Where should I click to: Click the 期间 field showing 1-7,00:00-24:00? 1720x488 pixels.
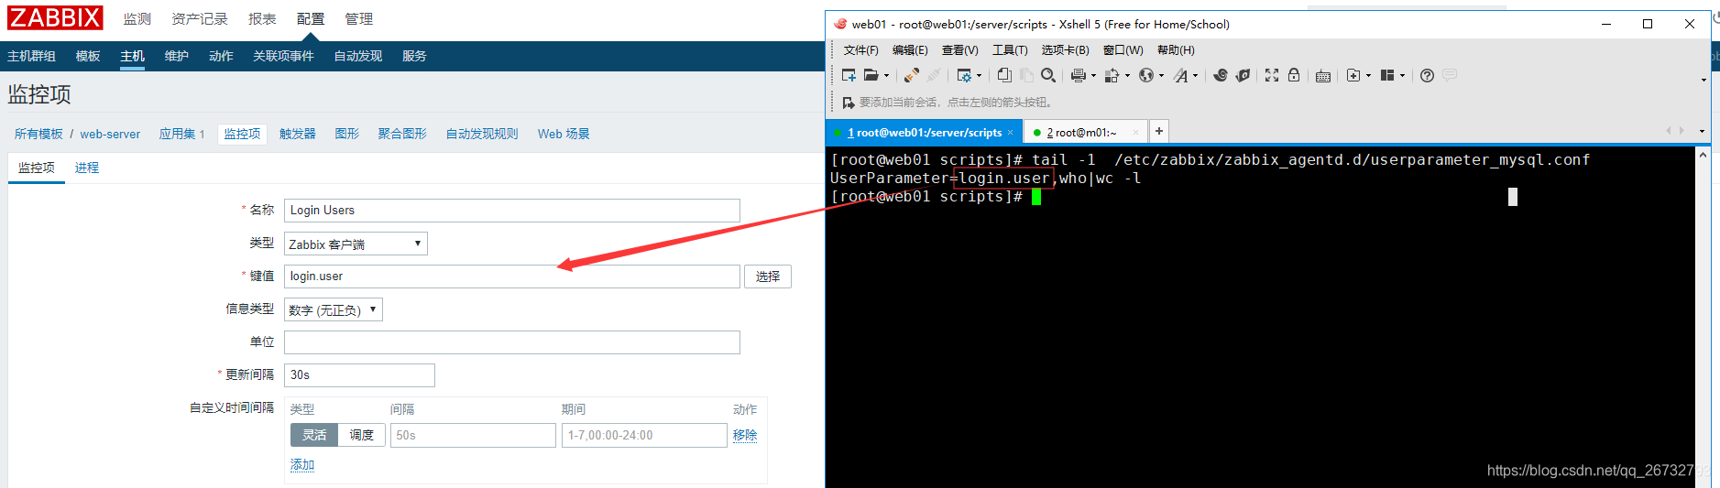click(x=644, y=435)
